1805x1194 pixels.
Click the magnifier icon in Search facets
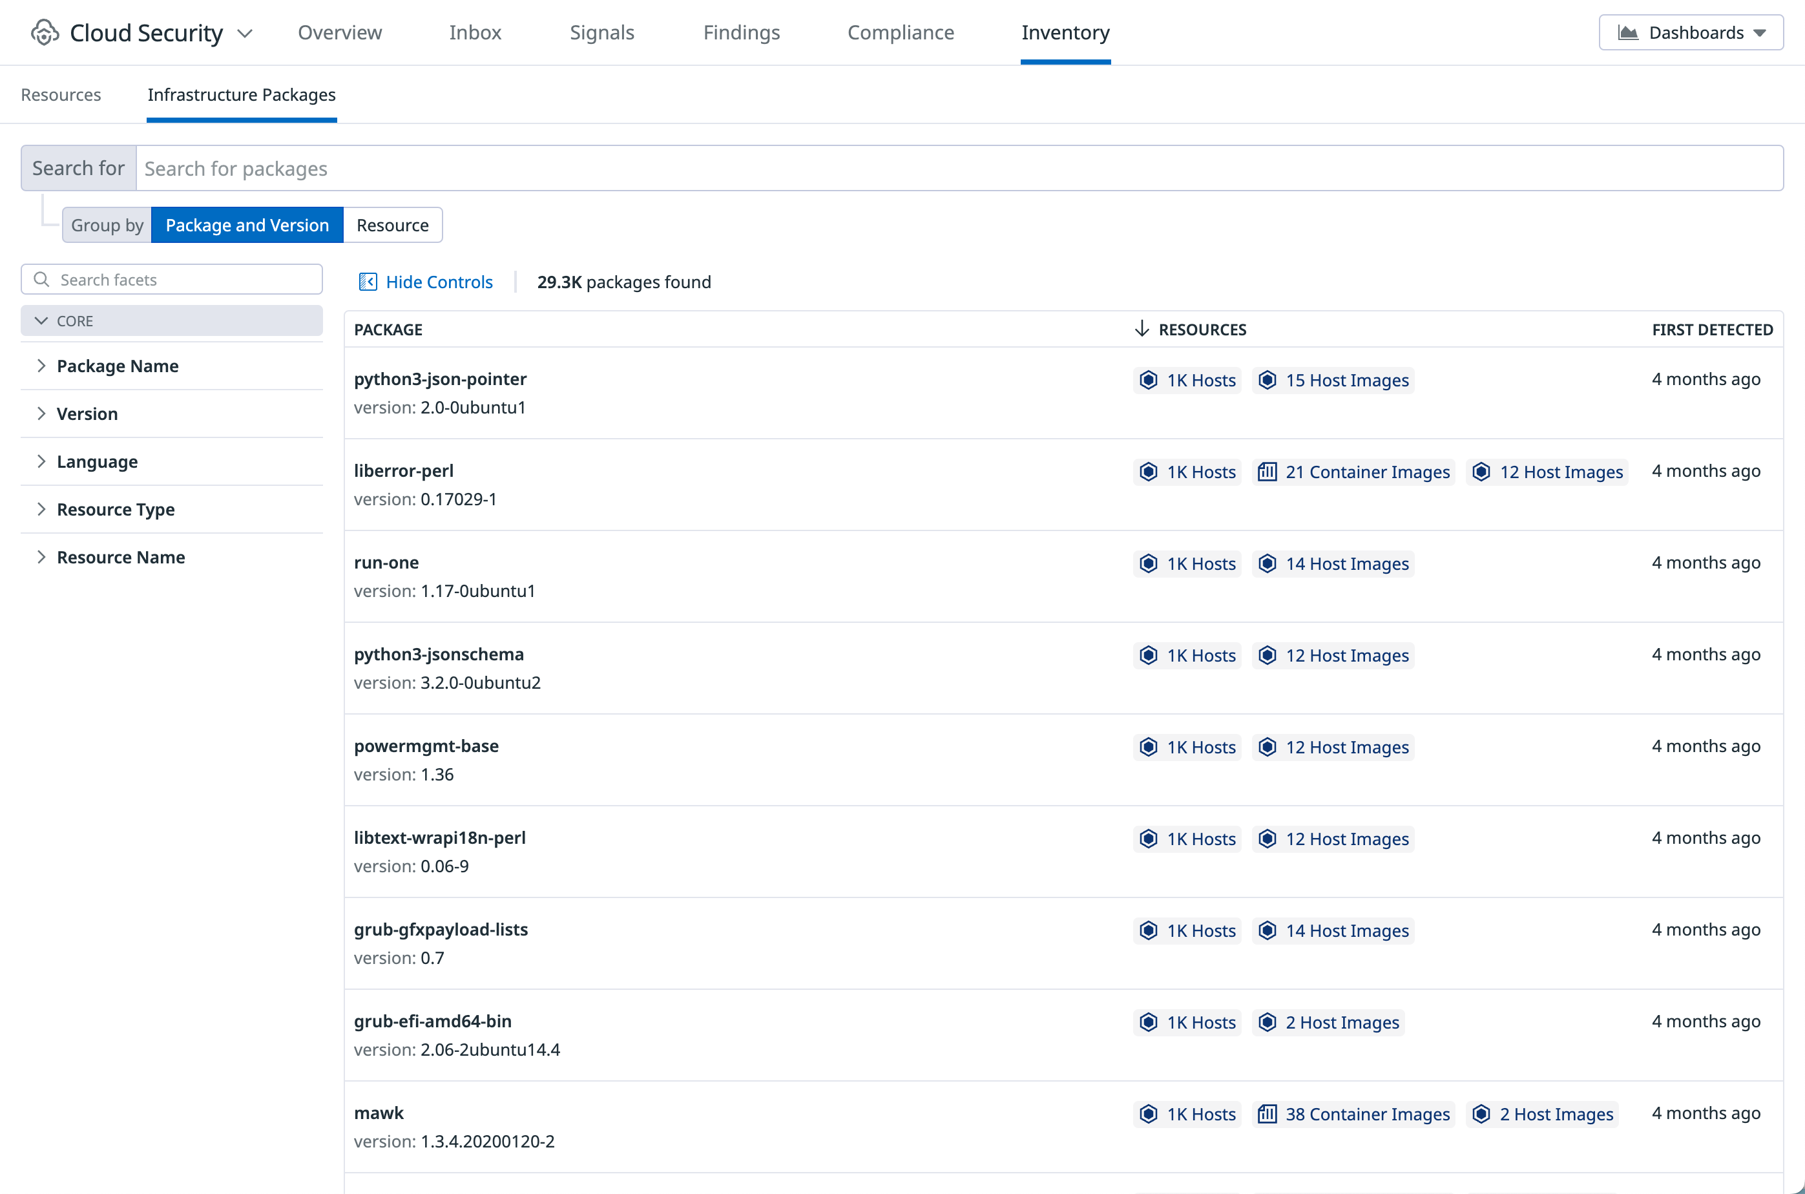tap(42, 280)
